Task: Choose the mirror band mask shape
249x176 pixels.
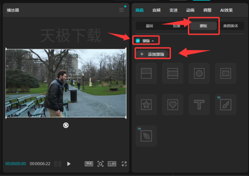Action: coord(173,73)
